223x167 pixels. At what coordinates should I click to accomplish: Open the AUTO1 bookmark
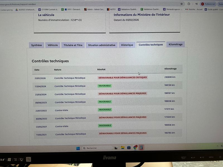pos(111,9)
